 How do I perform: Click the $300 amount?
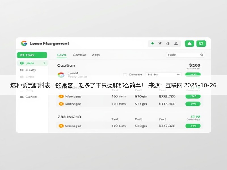click(195, 65)
